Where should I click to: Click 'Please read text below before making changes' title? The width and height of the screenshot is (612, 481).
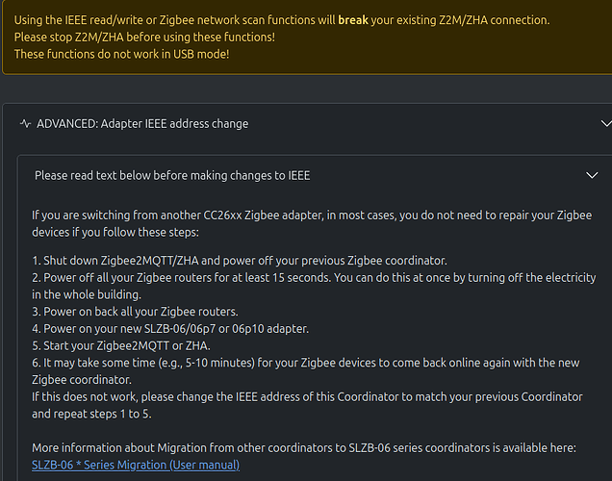172,175
